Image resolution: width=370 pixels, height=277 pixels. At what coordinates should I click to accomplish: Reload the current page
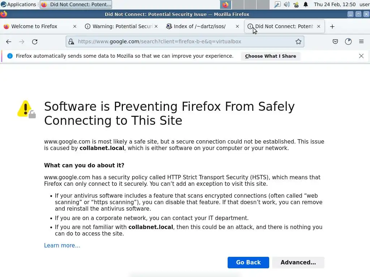coord(35,41)
